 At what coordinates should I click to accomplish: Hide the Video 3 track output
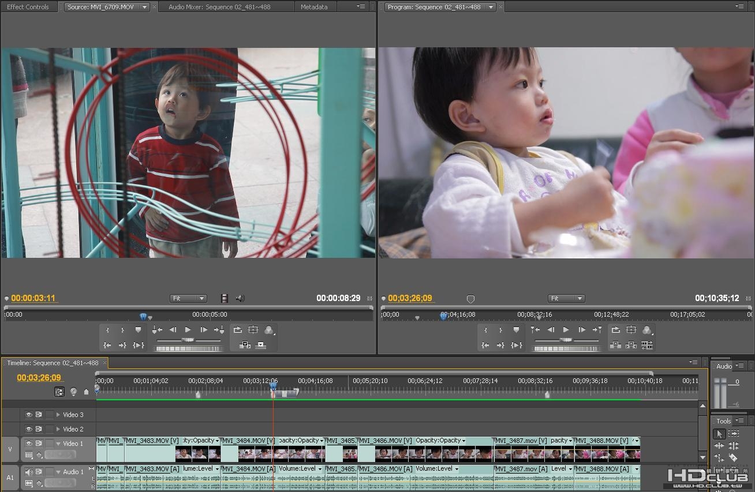(x=28, y=415)
